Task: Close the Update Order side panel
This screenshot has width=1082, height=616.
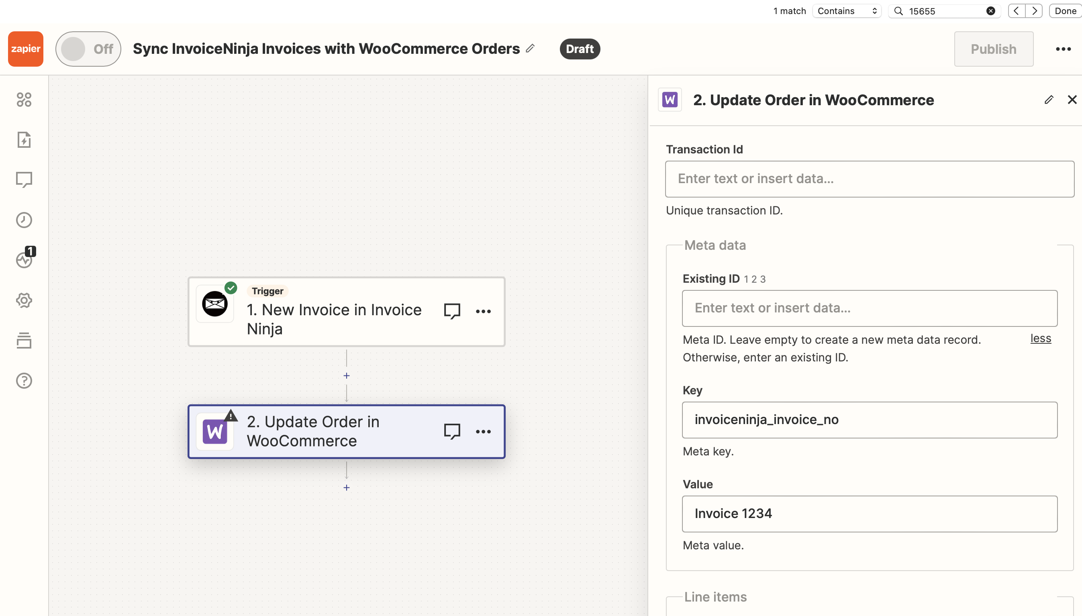Action: (1072, 100)
